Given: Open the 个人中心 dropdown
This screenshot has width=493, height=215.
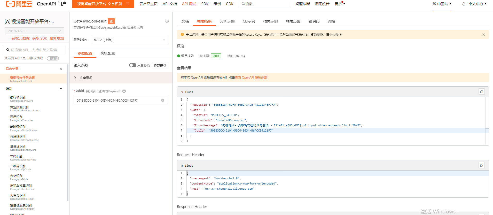Looking at the screenshot, I should click(477, 4).
